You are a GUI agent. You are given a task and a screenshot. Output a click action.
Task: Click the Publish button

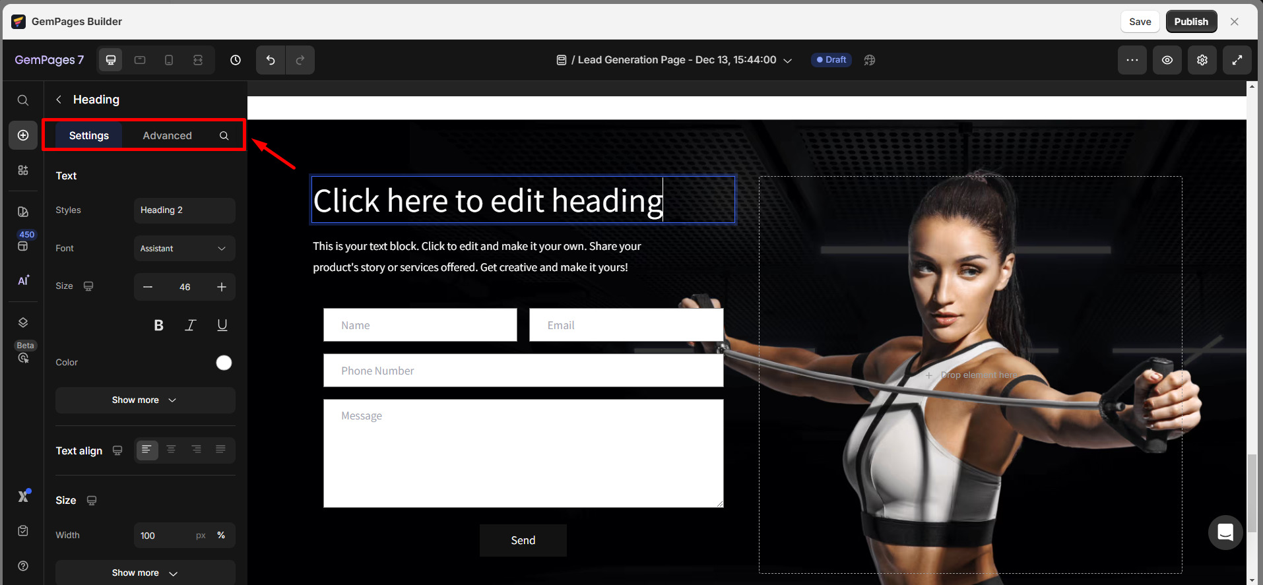coord(1190,22)
